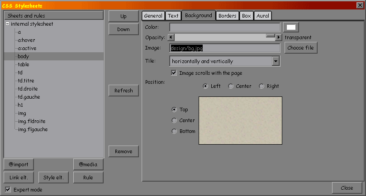The image size is (366, 196).
Task: Open the Tile dropdown arrow
Action: point(276,61)
